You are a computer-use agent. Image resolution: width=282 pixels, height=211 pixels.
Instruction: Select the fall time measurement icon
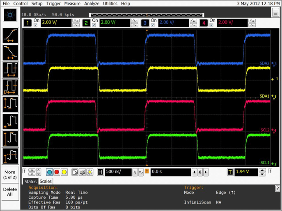click(10, 53)
